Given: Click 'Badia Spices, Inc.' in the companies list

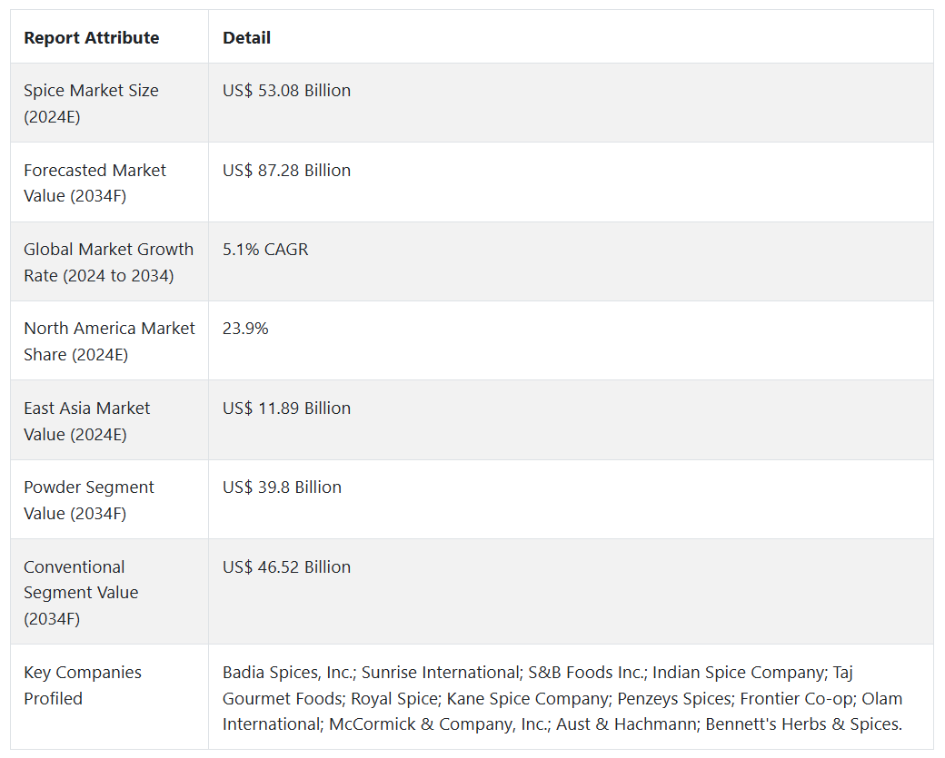Looking at the screenshot, I should [x=288, y=673].
